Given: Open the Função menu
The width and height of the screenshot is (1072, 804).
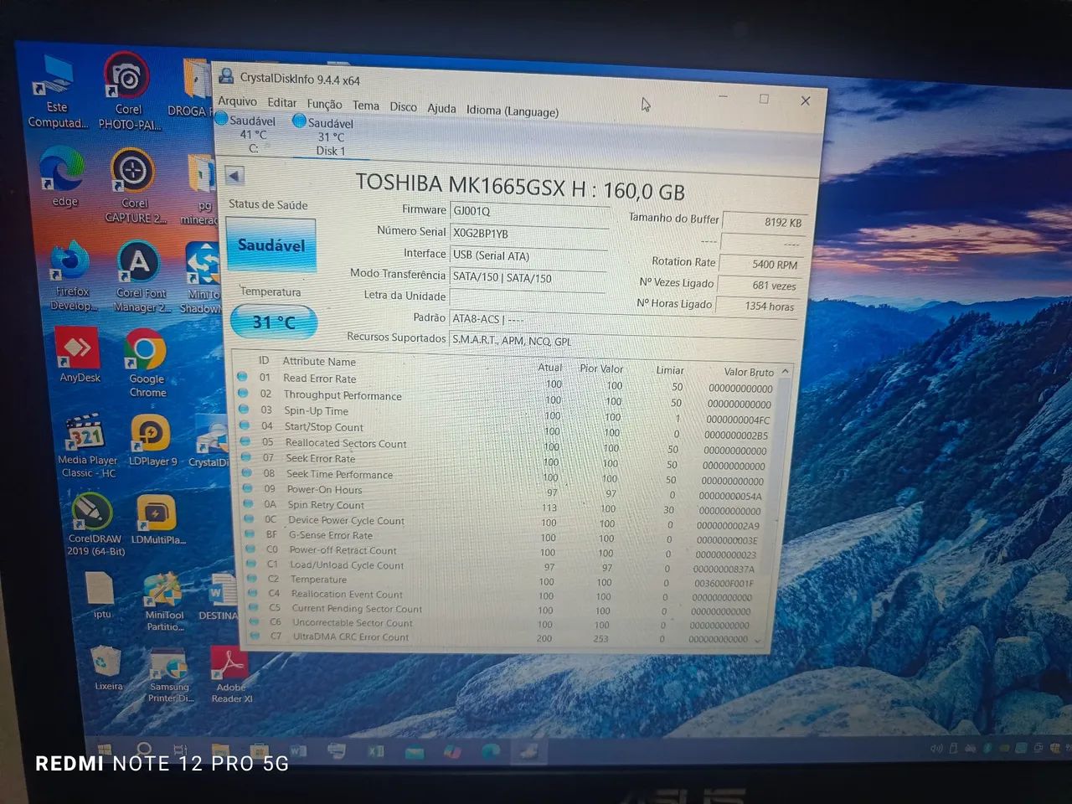Looking at the screenshot, I should click(323, 105).
